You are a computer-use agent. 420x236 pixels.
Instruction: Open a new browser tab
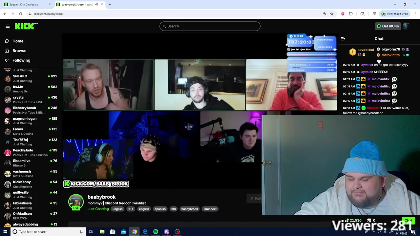110,4
